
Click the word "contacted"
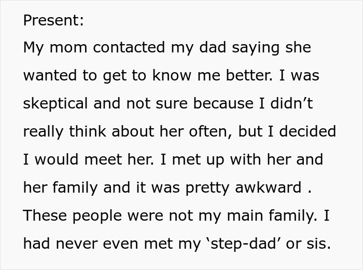click(x=125, y=48)
